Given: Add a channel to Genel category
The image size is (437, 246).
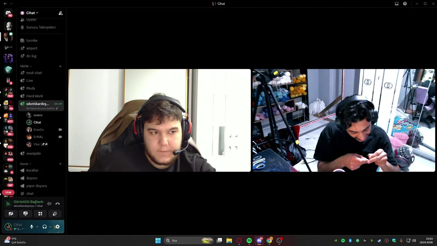Looking at the screenshot, I should point(60,164).
